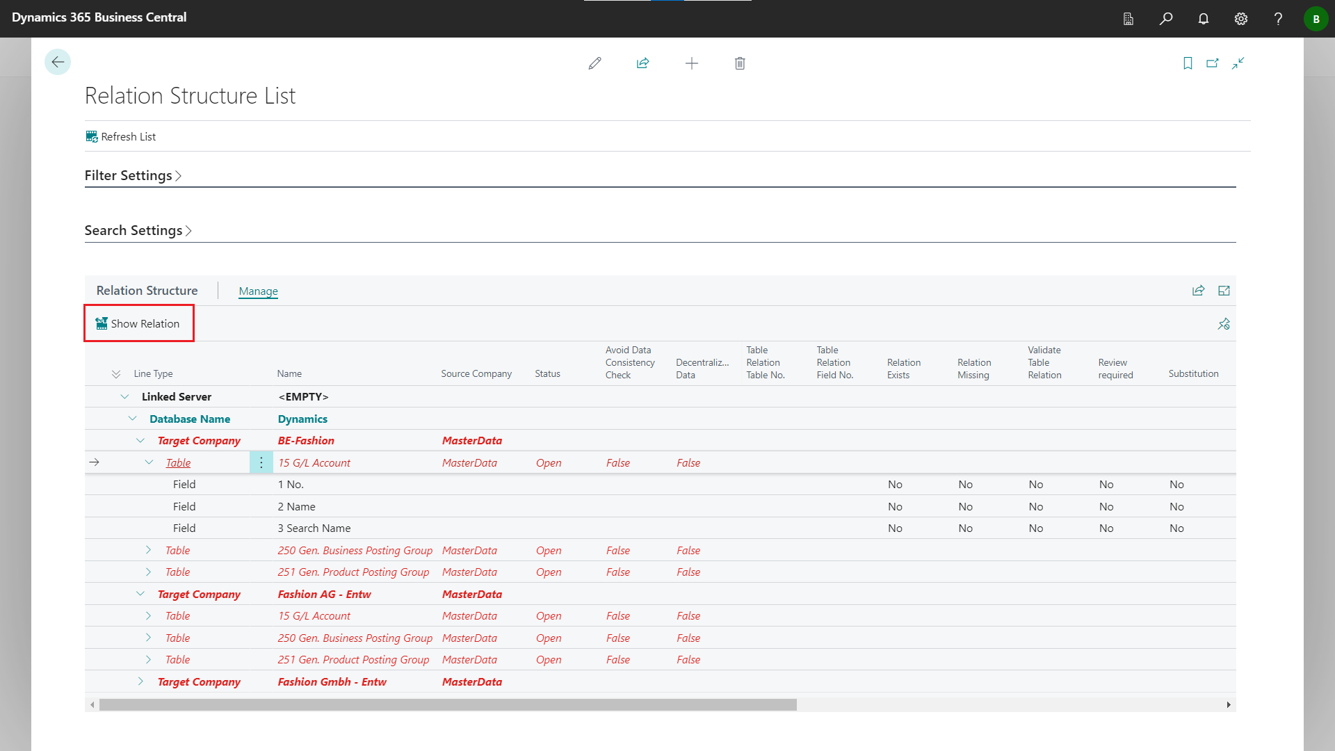Open notifications bell in top bar
Viewport: 1335px width, 751px height.
[x=1204, y=19]
